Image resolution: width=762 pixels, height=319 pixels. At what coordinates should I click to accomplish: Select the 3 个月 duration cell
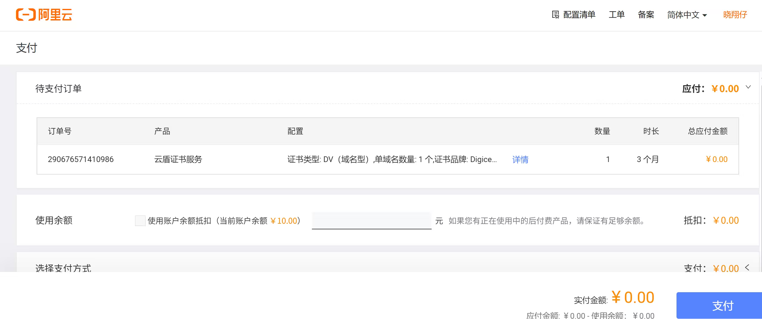[x=648, y=159]
